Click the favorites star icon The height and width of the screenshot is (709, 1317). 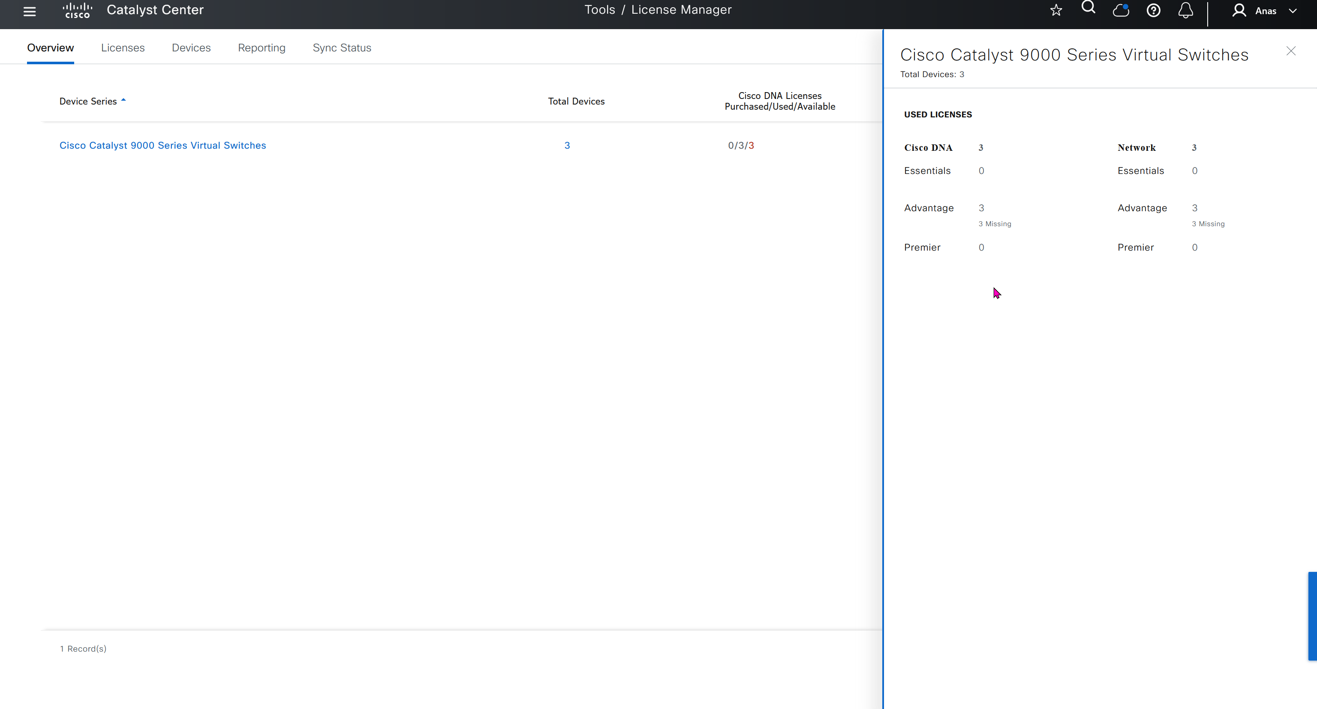[x=1056, y=10]
